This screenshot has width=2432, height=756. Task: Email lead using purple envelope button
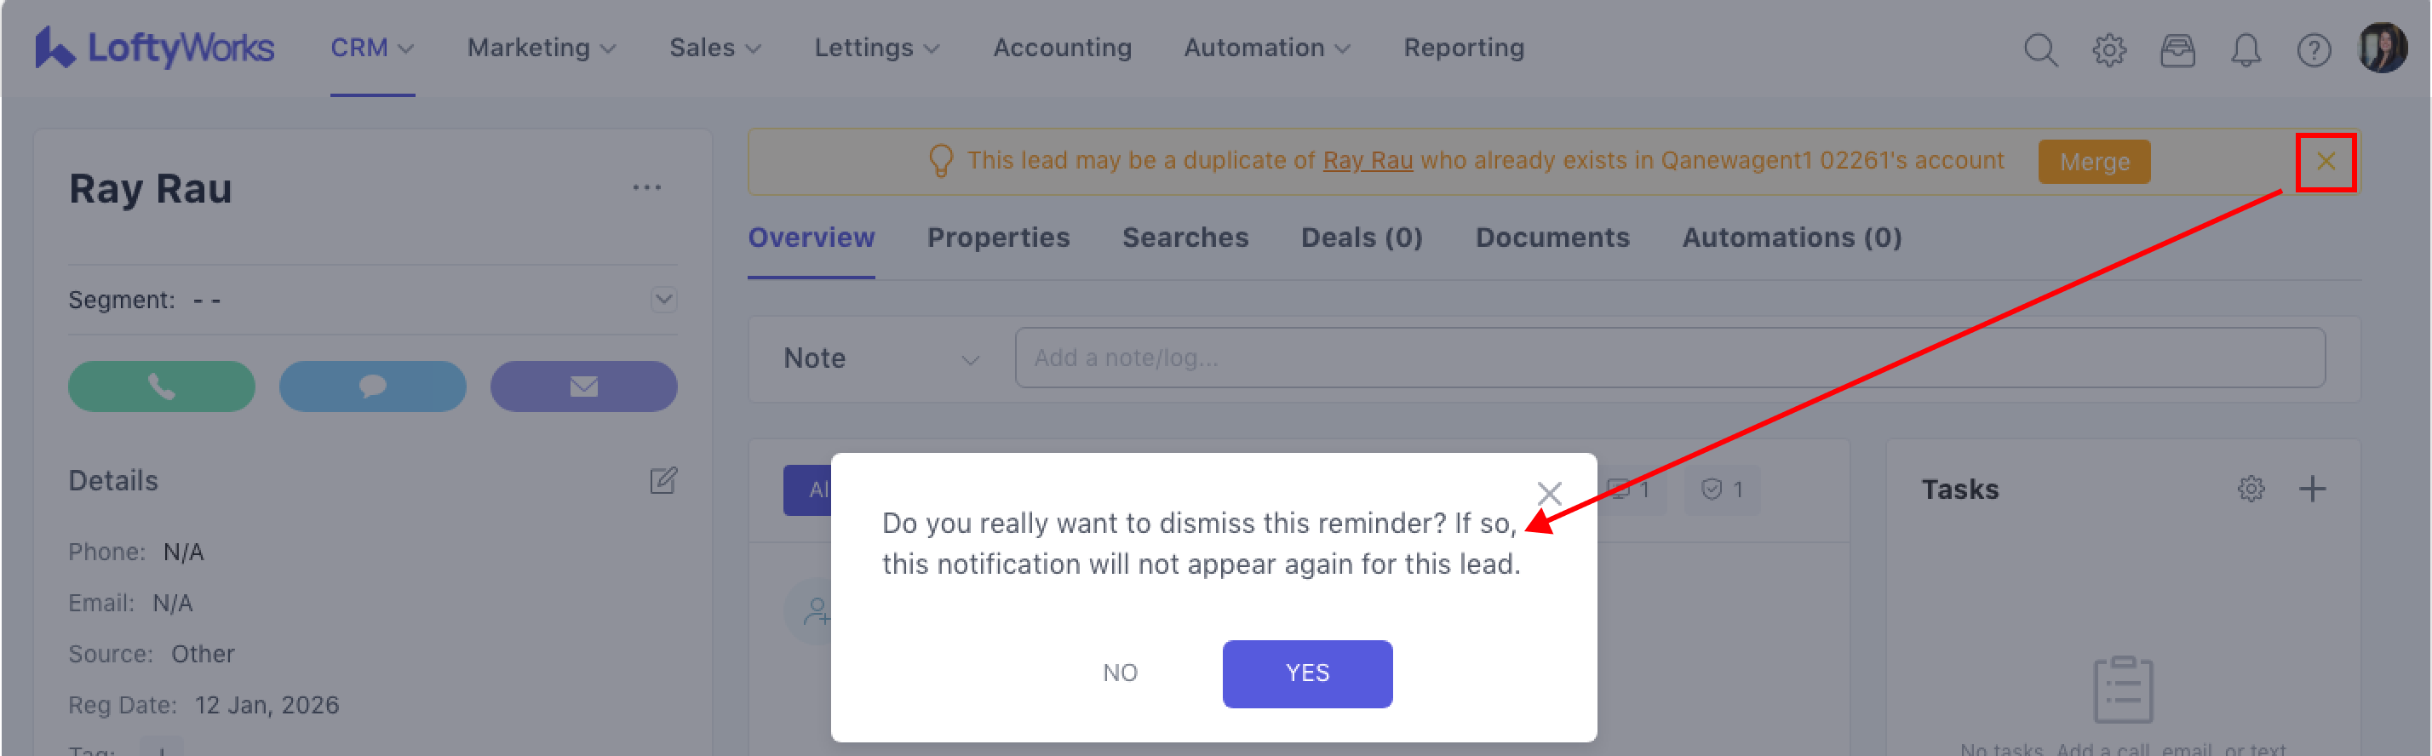(x=583, y=386)
